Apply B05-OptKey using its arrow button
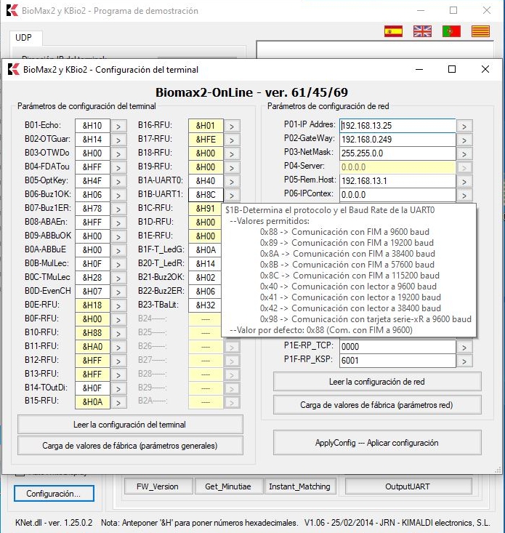Screen dimensions: 505x533 (x=118, y=182)
